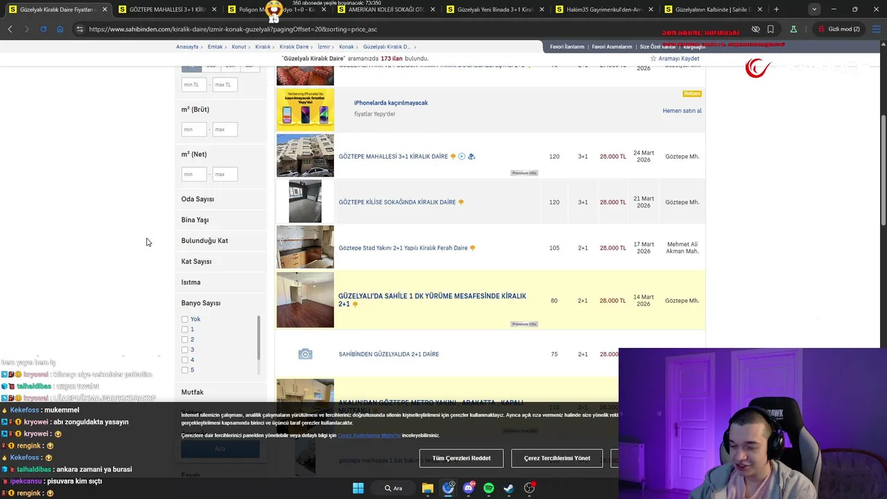Screen dimensions: 887x499
Task: Click the Gizli mod (2) indicator
Action: click(x=839, y=29)
